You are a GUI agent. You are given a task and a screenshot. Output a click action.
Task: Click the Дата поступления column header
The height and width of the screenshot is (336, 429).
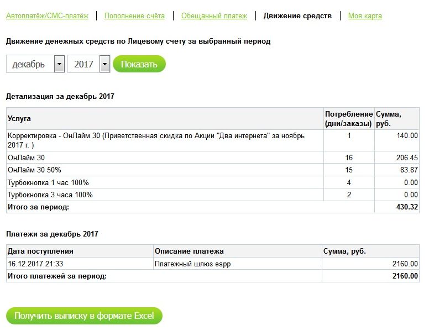[x=40, y=251]
